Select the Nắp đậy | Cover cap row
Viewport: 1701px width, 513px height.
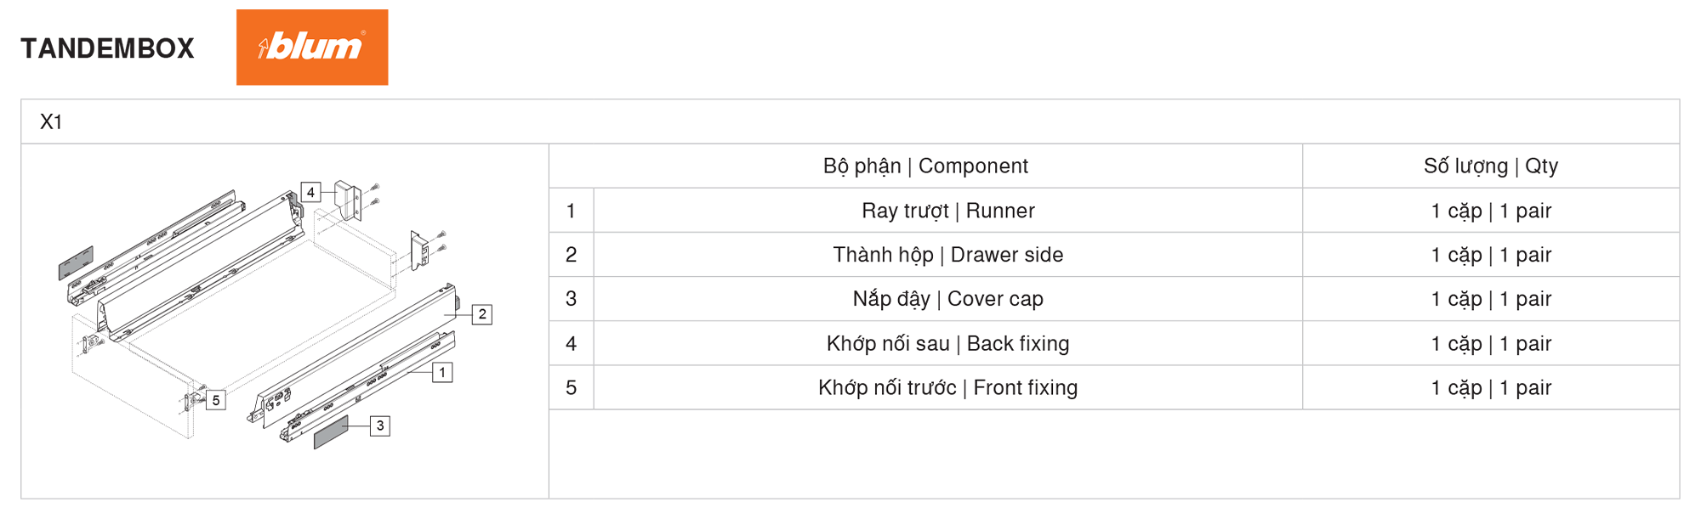(1114, 299)
